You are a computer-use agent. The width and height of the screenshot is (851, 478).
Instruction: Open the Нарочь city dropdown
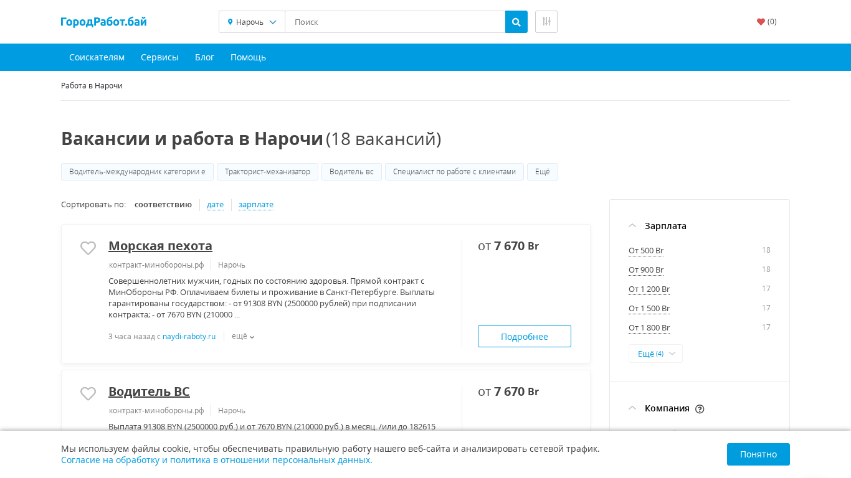[252, 22]
